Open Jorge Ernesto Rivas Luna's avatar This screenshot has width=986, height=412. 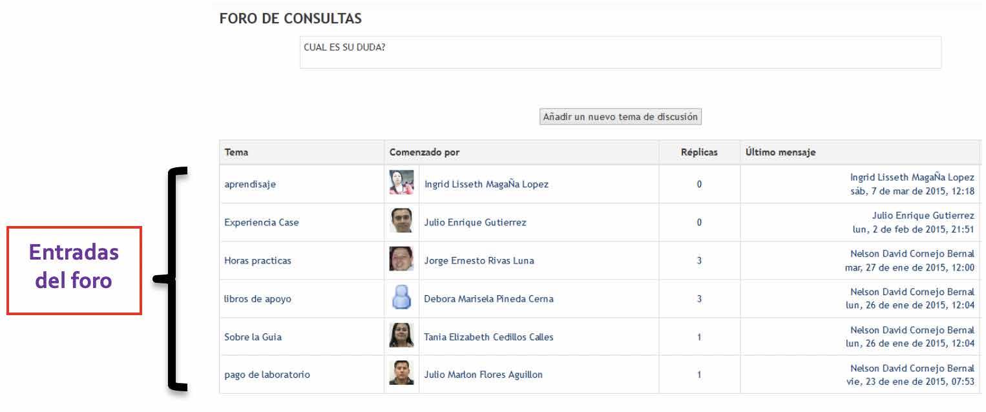pos(401,259)
